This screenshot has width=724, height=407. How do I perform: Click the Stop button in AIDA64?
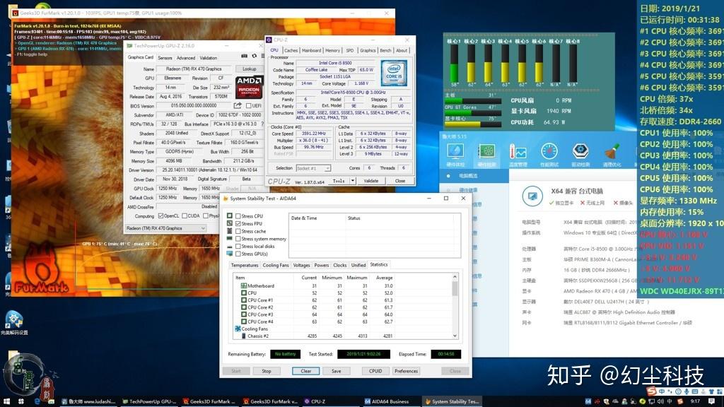pos(267,371)
